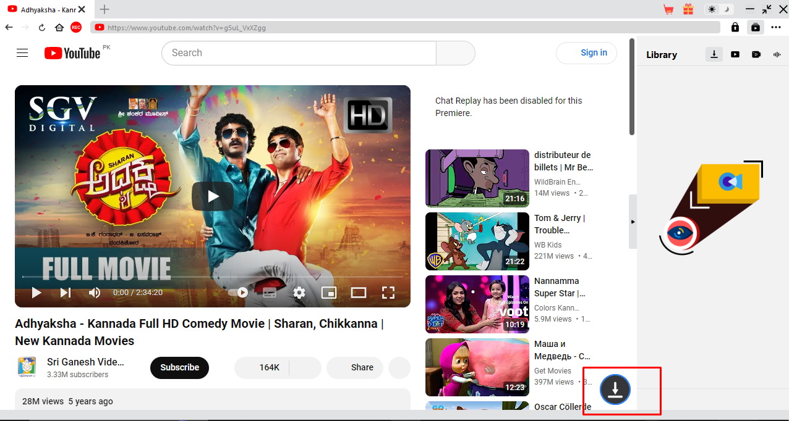Screen dimensions: 789x421
Task: Click the large center play button
Action: tap(213, 196)
